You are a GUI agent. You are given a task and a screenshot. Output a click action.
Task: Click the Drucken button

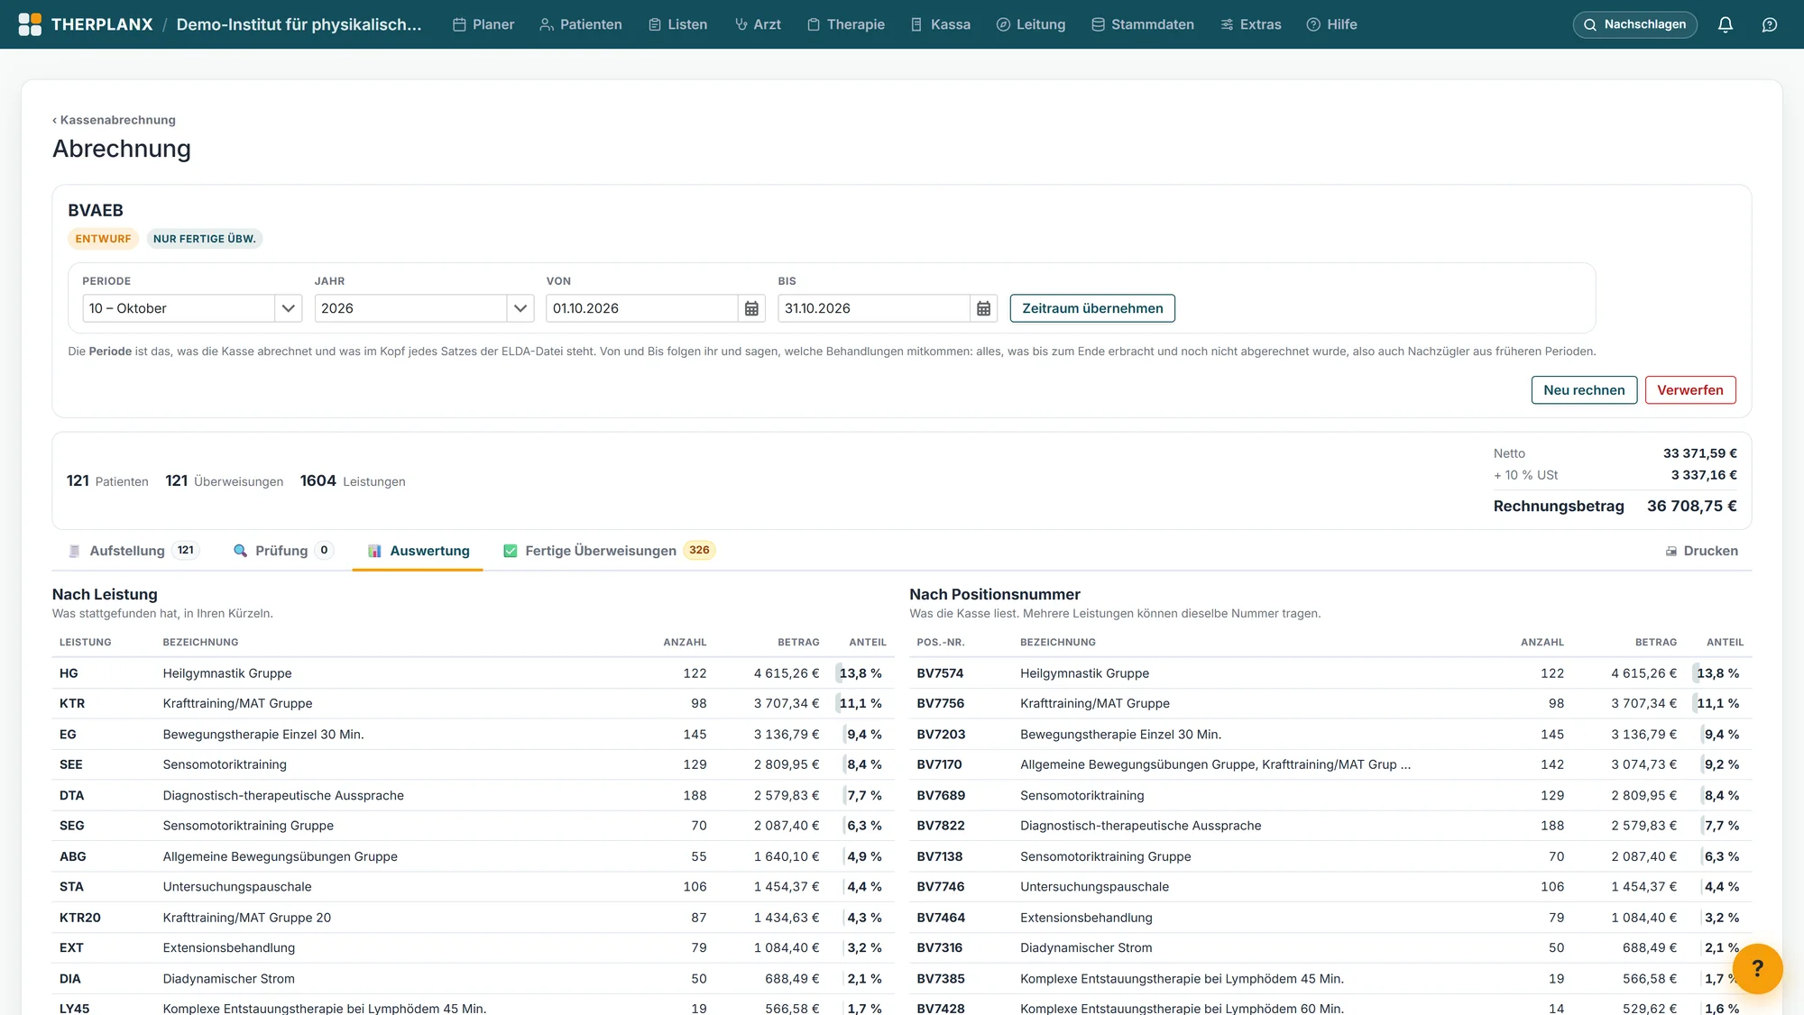tap(1701, 551)
